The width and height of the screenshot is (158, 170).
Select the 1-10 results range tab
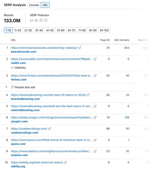(x=8, y=30)
